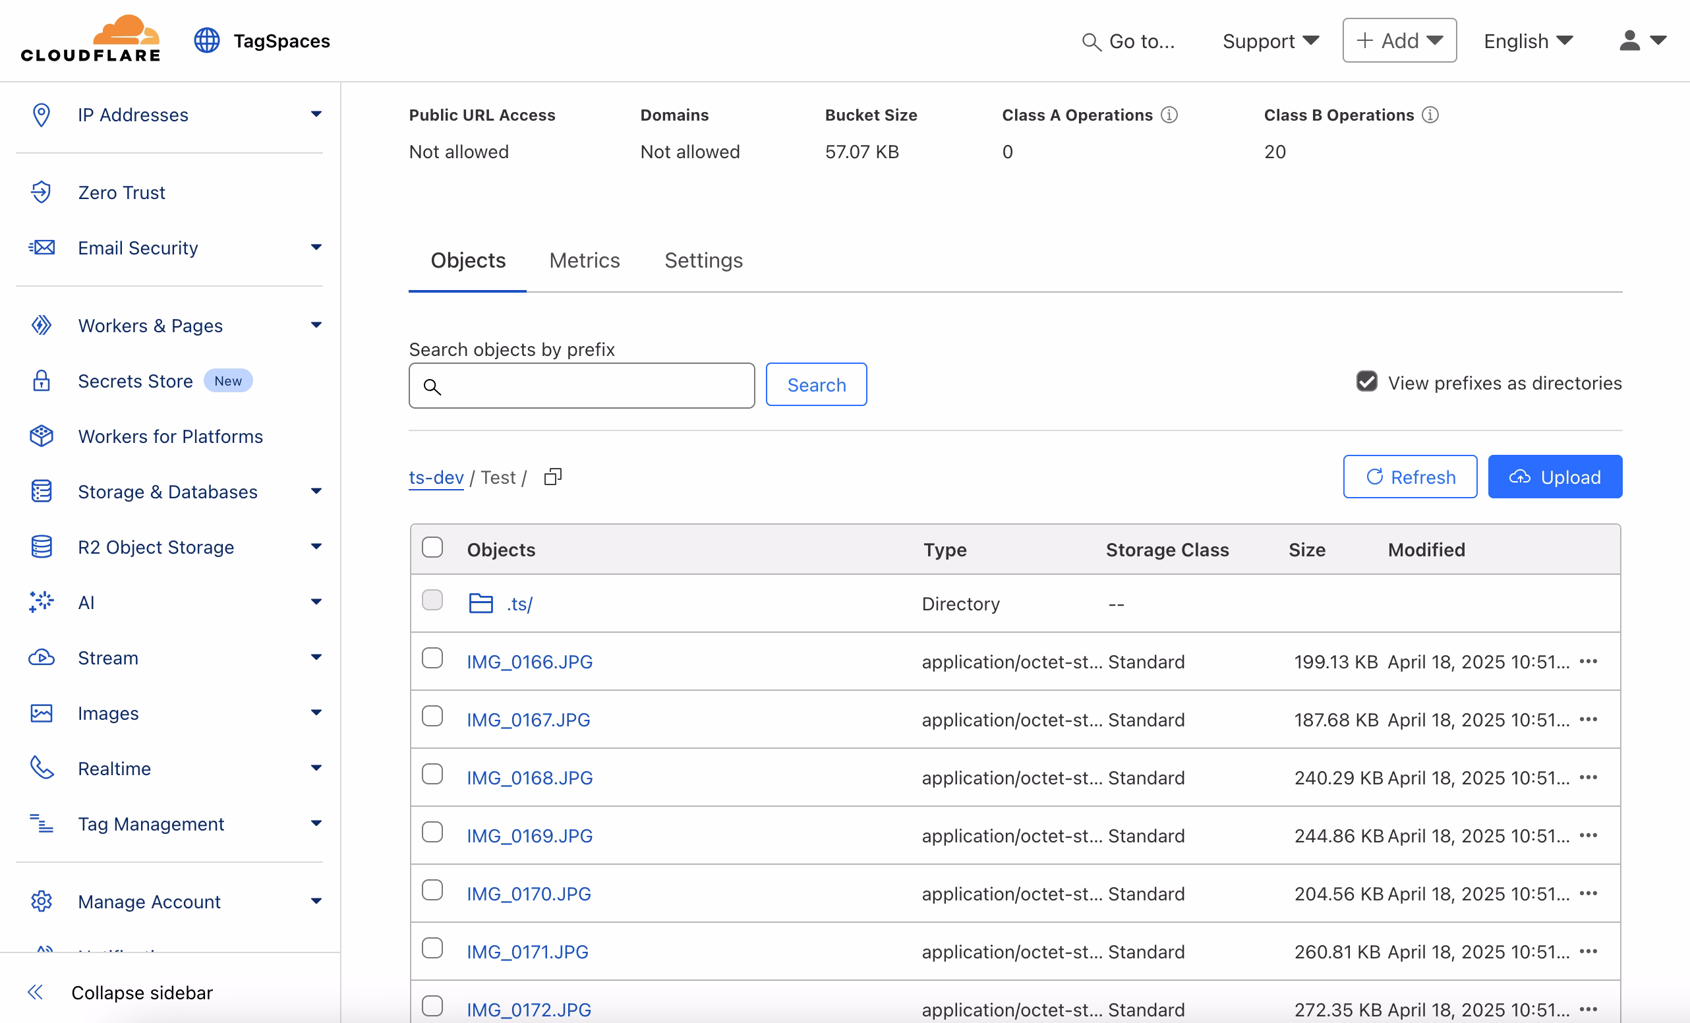Image resolution: width=1690 pixels, height=1023 pixels.
Task: Click the copy path icon beside Test
Action: click(x=552, y=477)
